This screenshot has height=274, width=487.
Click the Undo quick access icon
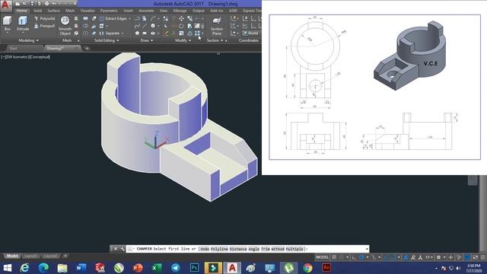coord(54,4)
